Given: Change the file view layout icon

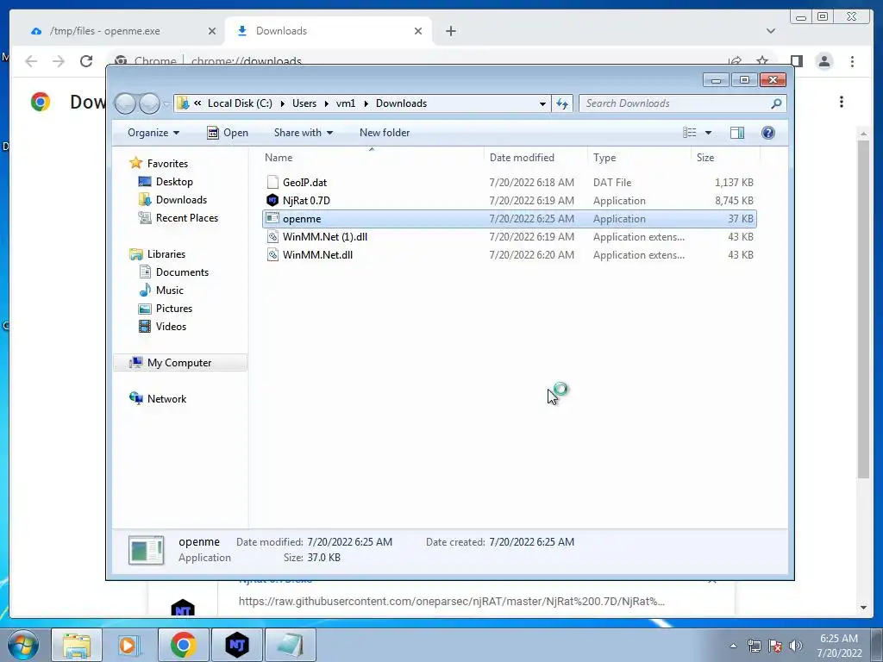Looking at the screenshot, I should click(689, 132).
